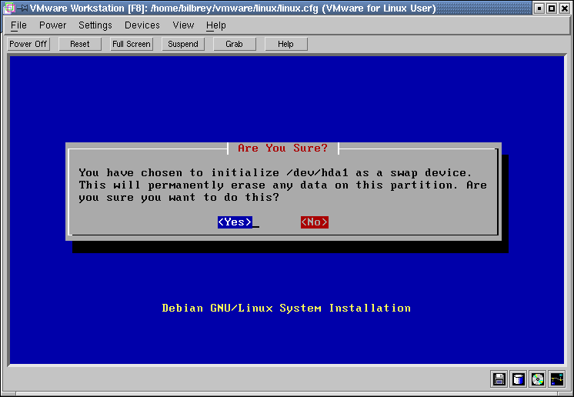574x397 pixels.
Task: Open the File menu
Action: pyautogui.click(x=18, y=25)
